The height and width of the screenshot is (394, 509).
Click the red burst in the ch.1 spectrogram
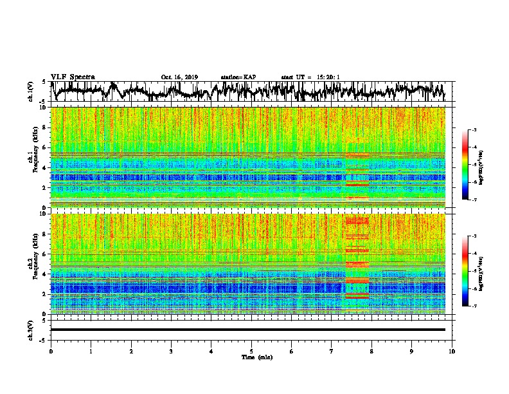pos(357,176)
